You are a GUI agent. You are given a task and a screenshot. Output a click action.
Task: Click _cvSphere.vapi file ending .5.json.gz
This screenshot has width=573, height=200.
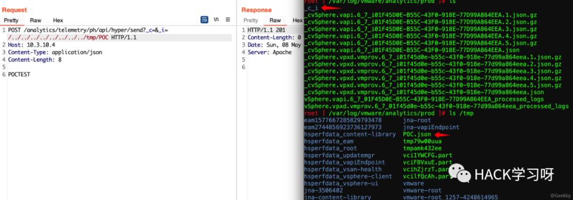[420, 43]
